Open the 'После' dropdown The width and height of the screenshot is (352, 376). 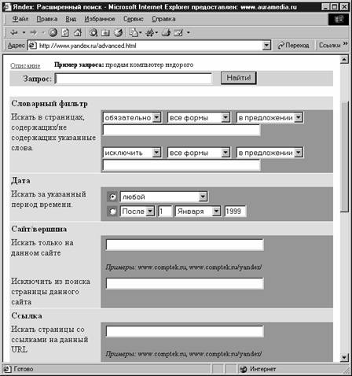pos(150,211)
